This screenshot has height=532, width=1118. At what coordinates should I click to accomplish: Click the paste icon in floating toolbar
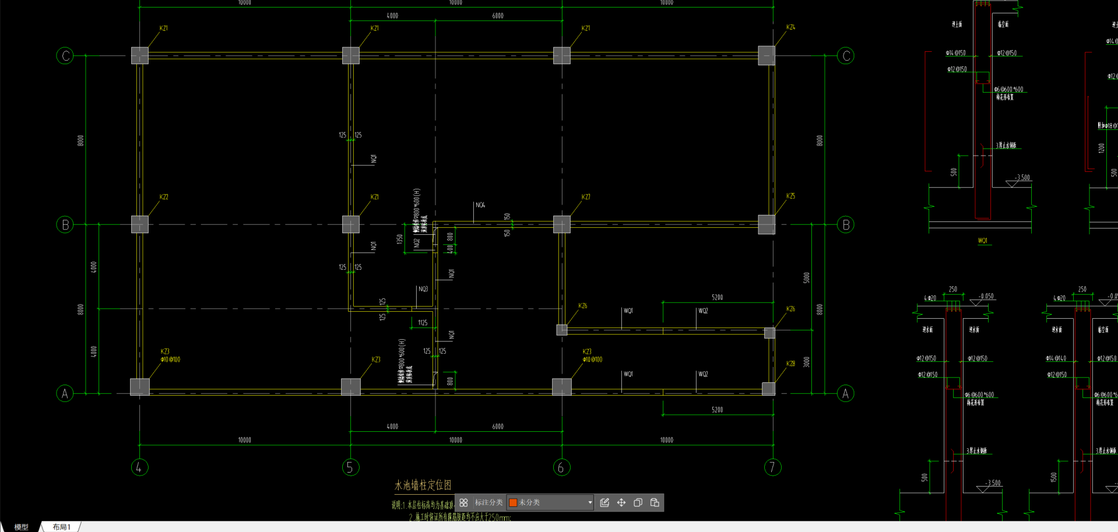(655, 502)
